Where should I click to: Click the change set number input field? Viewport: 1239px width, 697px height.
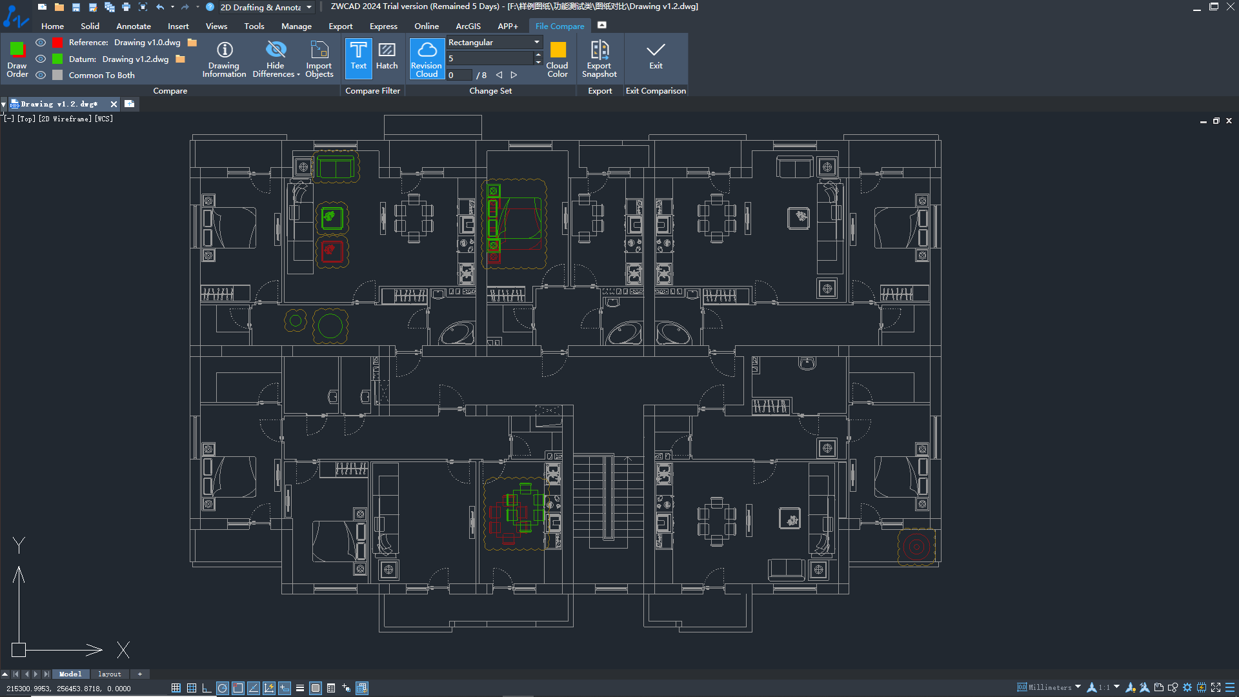click(x=459, y=76)
